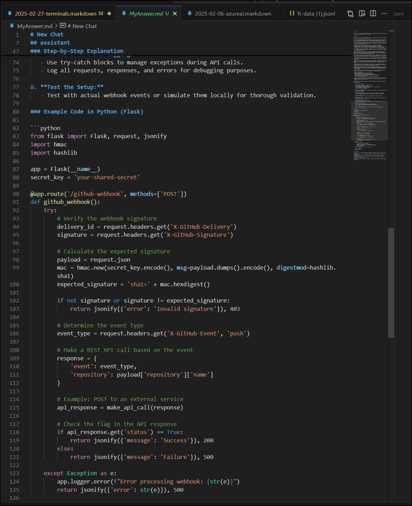Viewport: 412px width, 506px height.
Task: Click the breadcrumb markdown file icon
Action: [12, 26]
